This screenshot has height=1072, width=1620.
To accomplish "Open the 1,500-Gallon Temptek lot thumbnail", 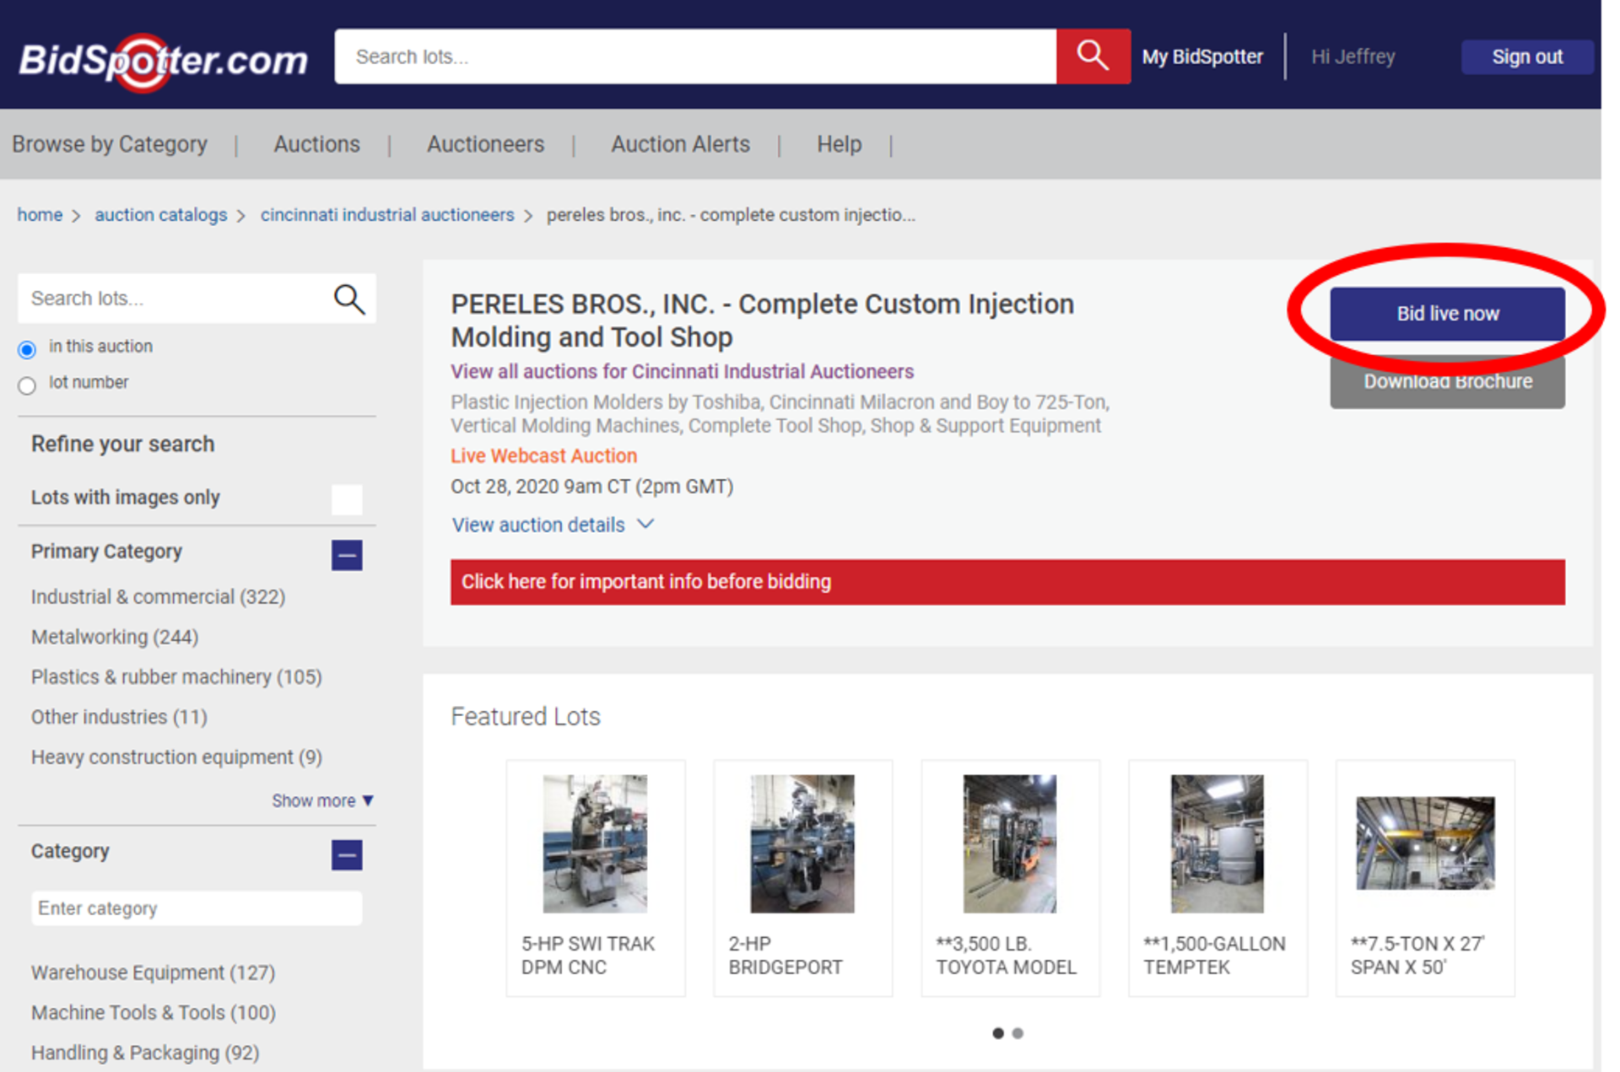I will pyautogui.click(x=1217, y=843).
